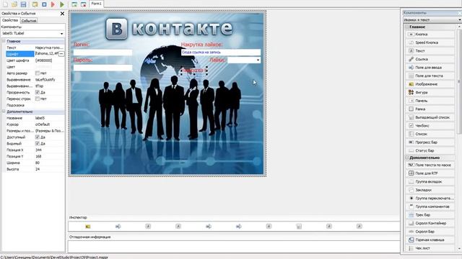Screen dimensions: 462x259
Task: Toggle the Прозрачность checkbox
Action: [38, 92]
